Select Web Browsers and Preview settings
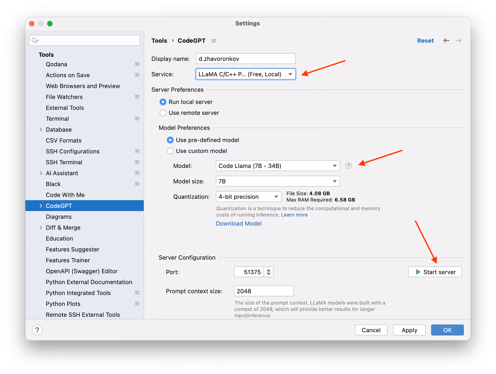This screenshot has height=374, width=496. click(x=83, y=86)
